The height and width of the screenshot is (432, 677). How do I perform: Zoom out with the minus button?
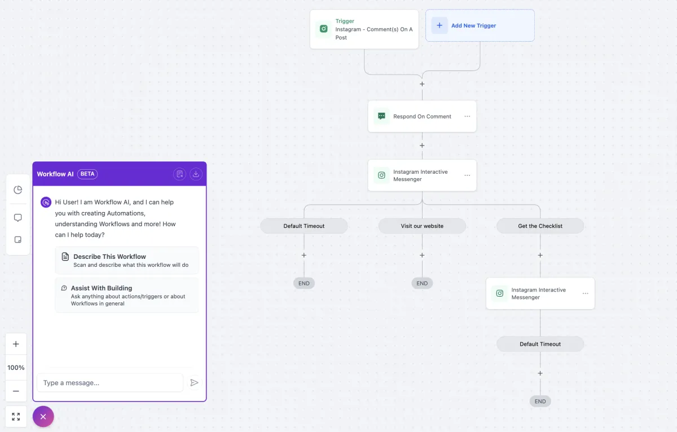click(16, 391)
